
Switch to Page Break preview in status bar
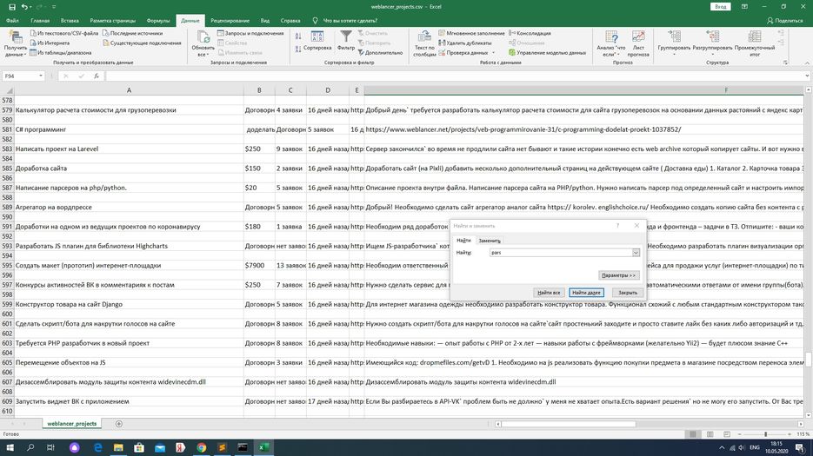click(x=727, y=434)
